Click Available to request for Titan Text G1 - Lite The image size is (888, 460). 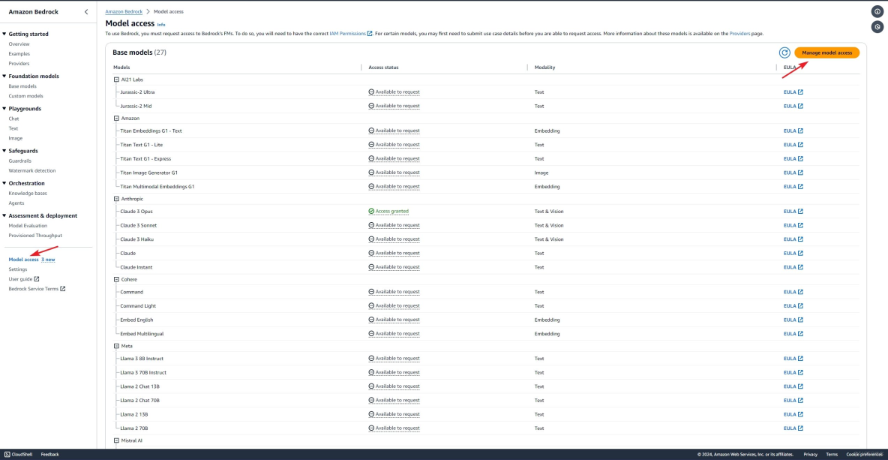point(394,145)
